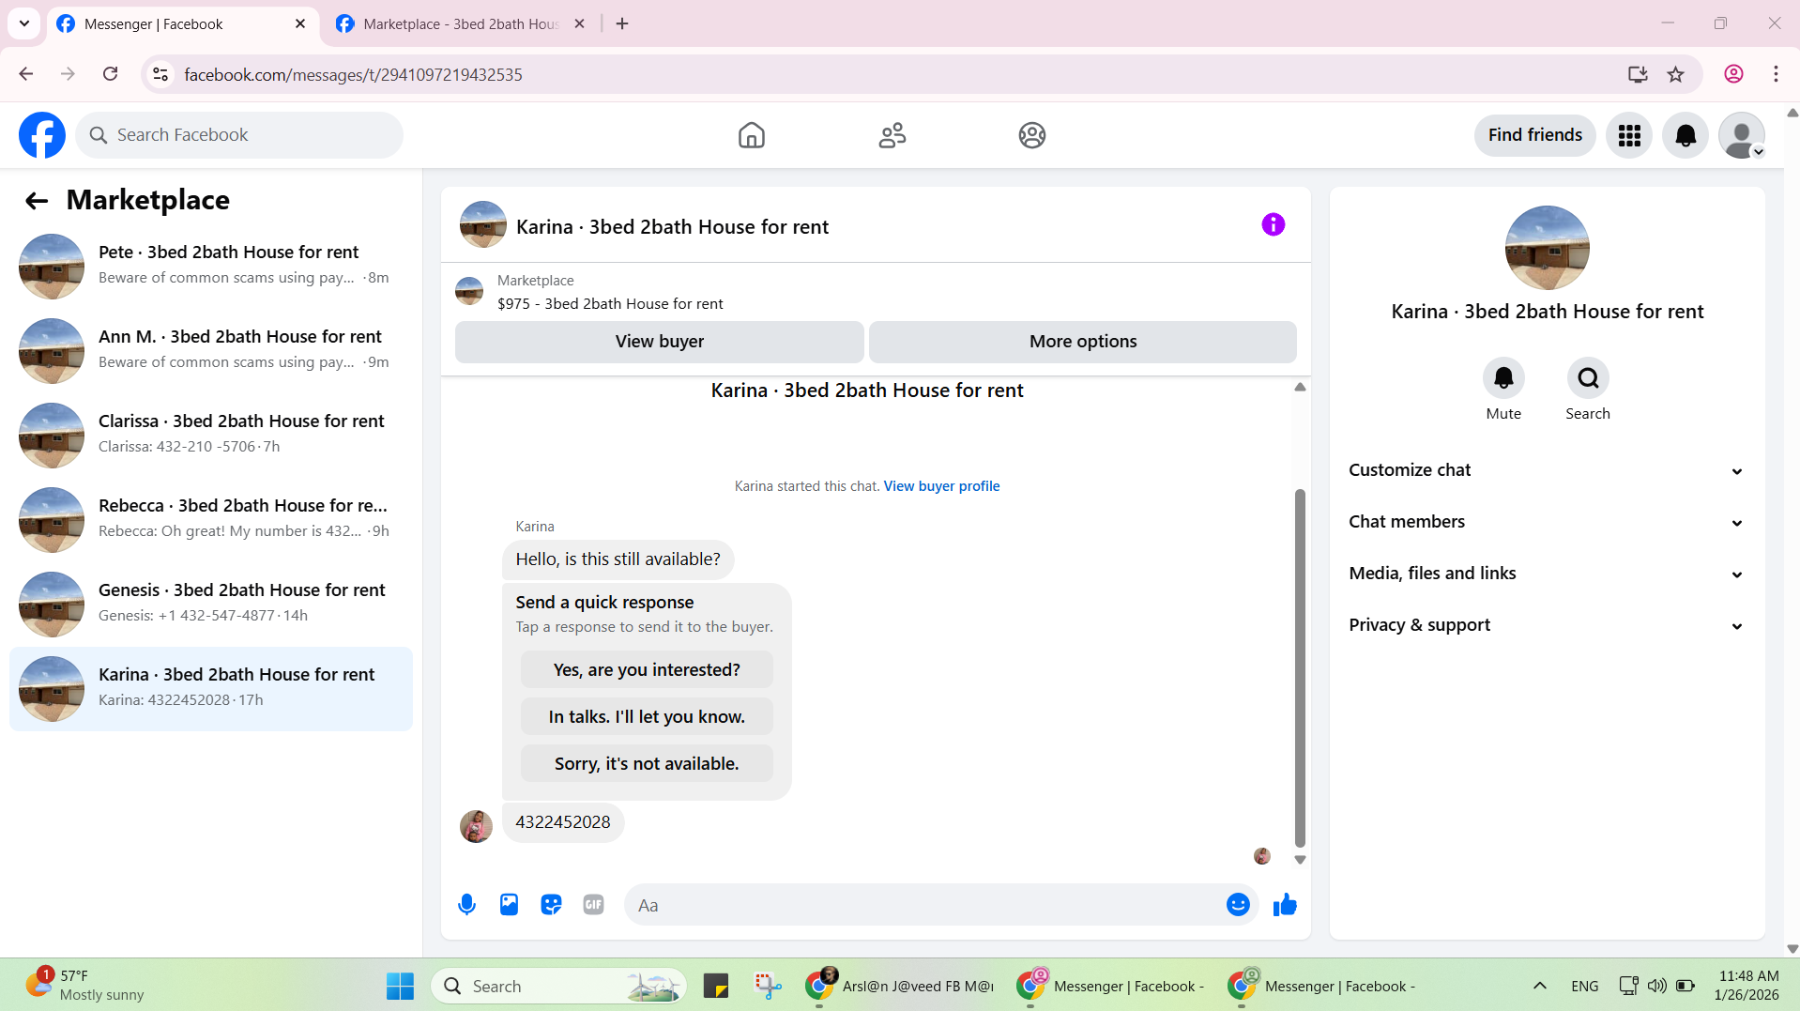Bookmark this tab with the star icon
This screenshot has width=1800, height=1011.
(x=1675, y=74)
